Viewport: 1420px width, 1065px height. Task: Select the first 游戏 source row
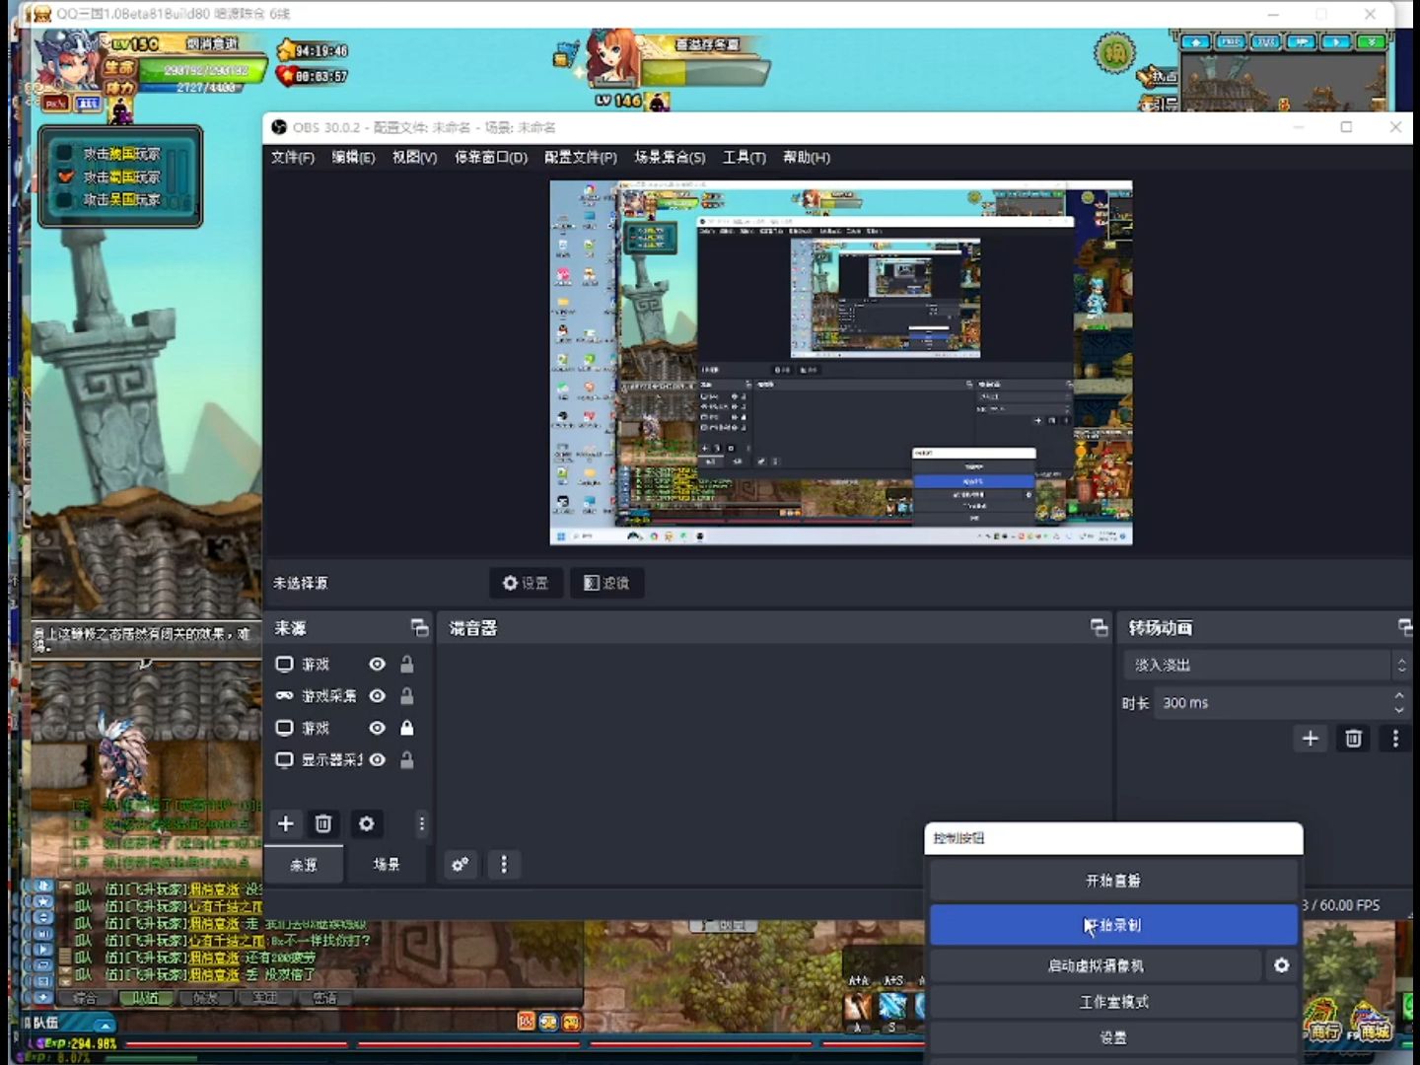click(349, 665)
